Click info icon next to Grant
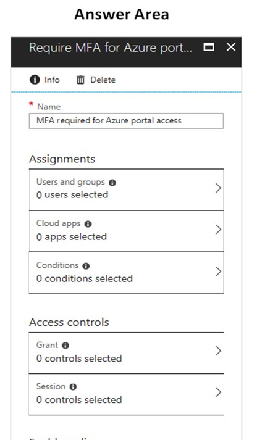Image resolution: width=257 pixels, height=440 pixels. 65,346
